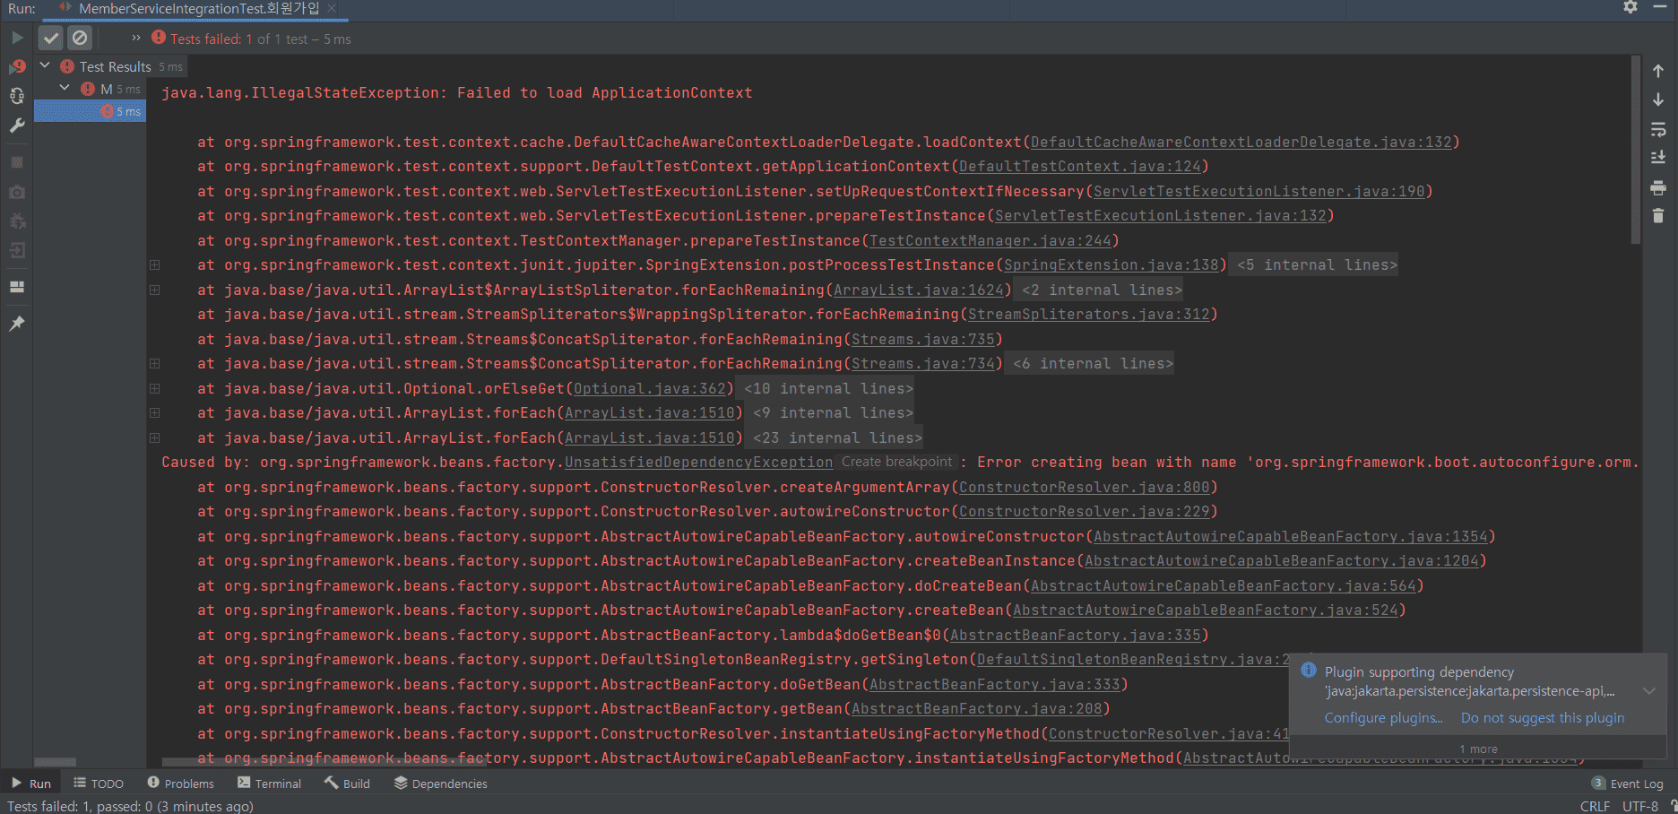
Task: Expand fold beside ArrayList.forEach with 23 internal lines
Action: pos(155,438)
